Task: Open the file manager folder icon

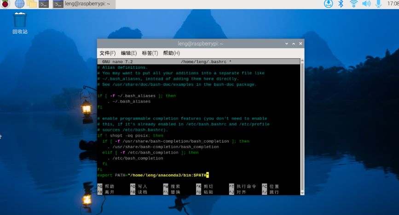Action: [32, 4]
